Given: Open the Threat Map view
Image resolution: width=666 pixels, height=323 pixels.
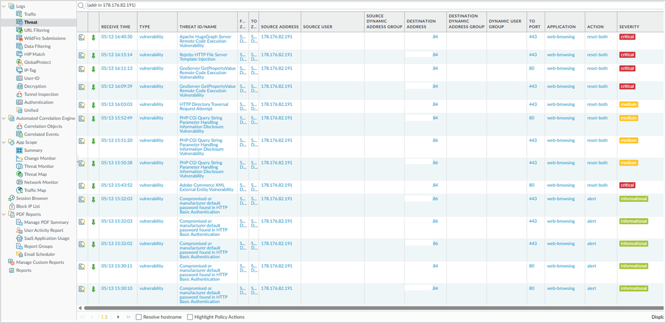Looking at the screenshot, I should pyautogui.click(x=35, y=174).
